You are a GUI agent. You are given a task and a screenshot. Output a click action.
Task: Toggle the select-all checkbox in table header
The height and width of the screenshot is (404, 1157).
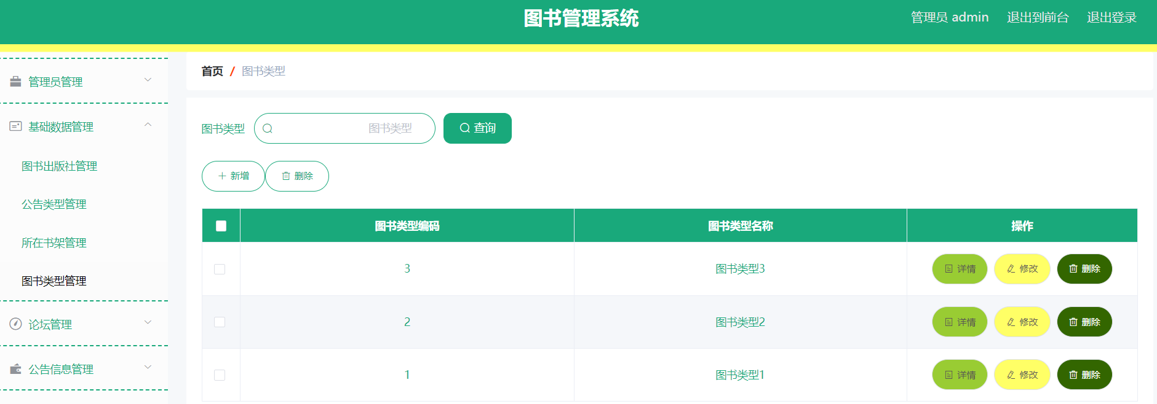click(x=221, y=226)
